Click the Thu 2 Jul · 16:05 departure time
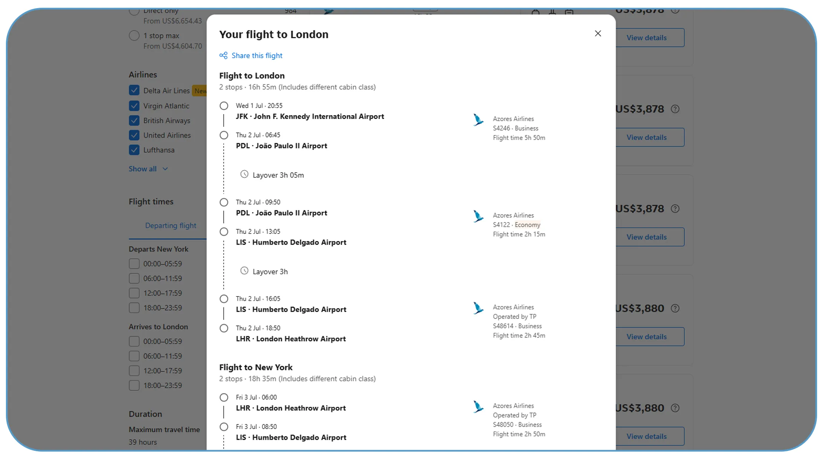The height and width of the screenshot is (459, 823). (258, 299)
